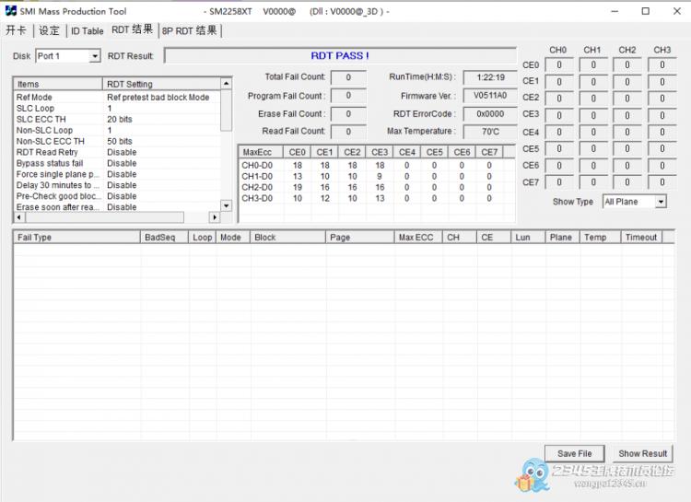Click the Timeout column header
Viewport: 691px width, 502px height.
641,237
